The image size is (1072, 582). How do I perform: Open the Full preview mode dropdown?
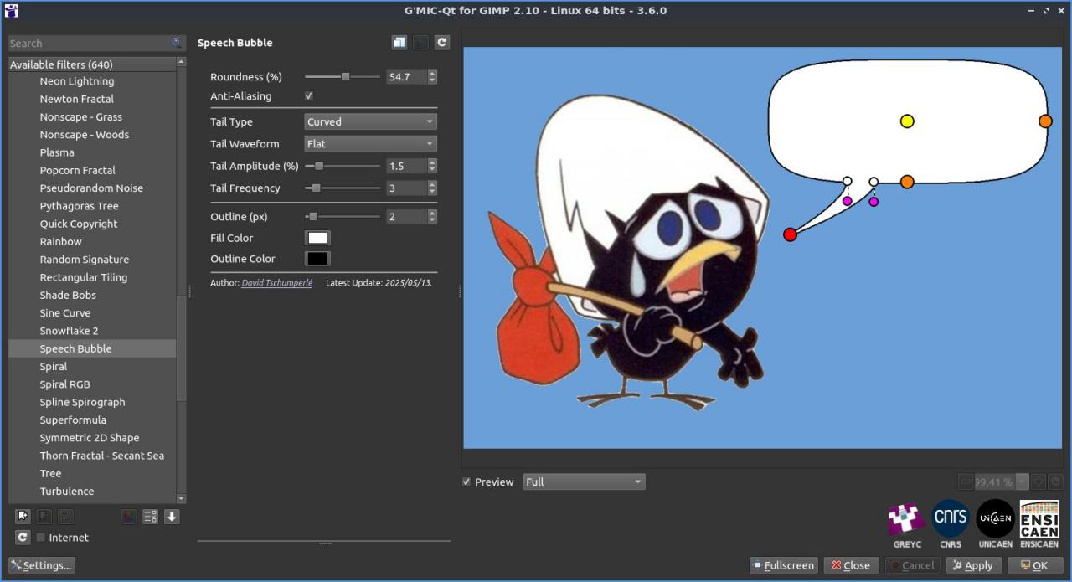[x=584, y=482]
